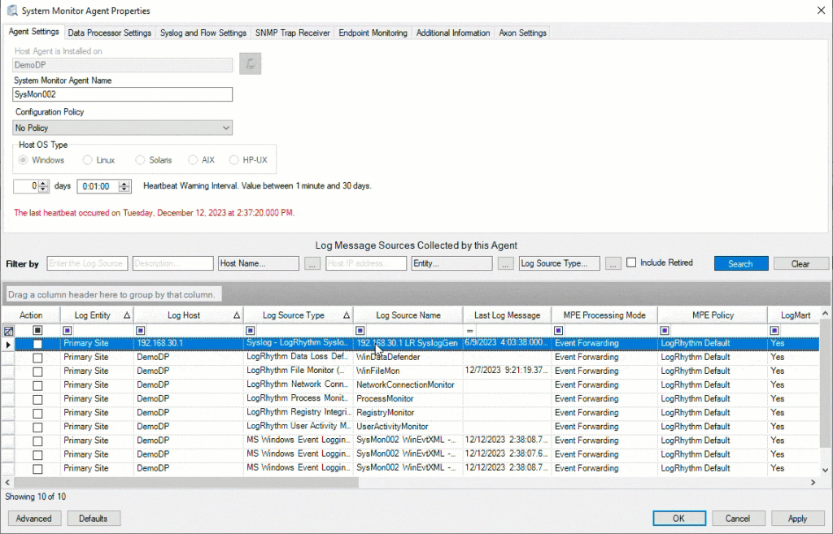
Task: Click the filter icon under Log Source Name column
Action: point(360,330)
